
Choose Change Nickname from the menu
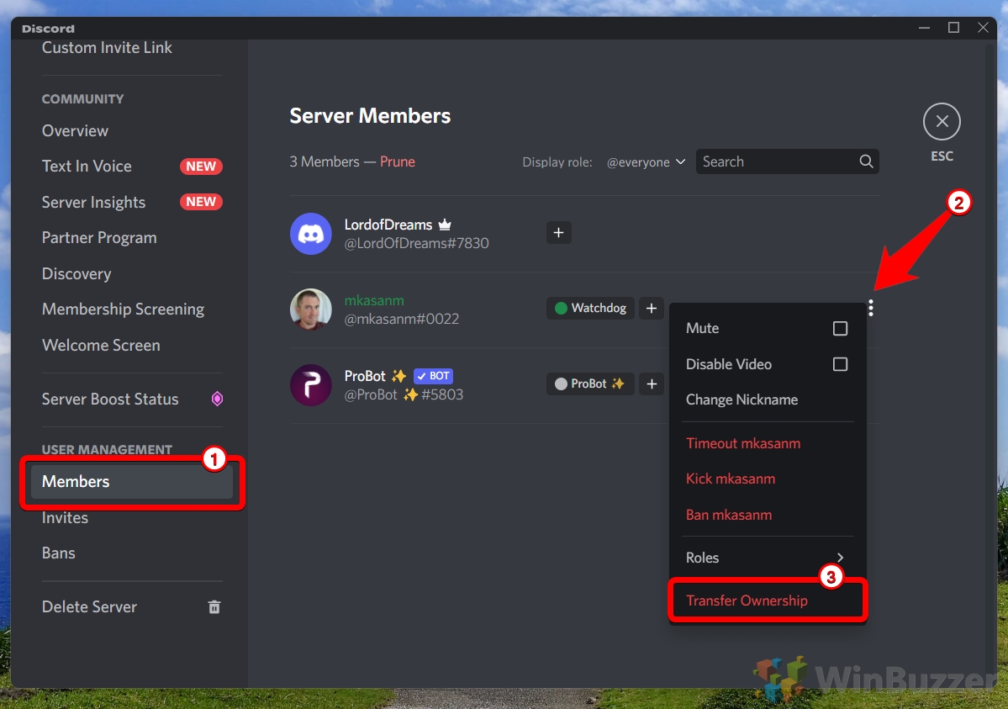[x=742, y=399]
